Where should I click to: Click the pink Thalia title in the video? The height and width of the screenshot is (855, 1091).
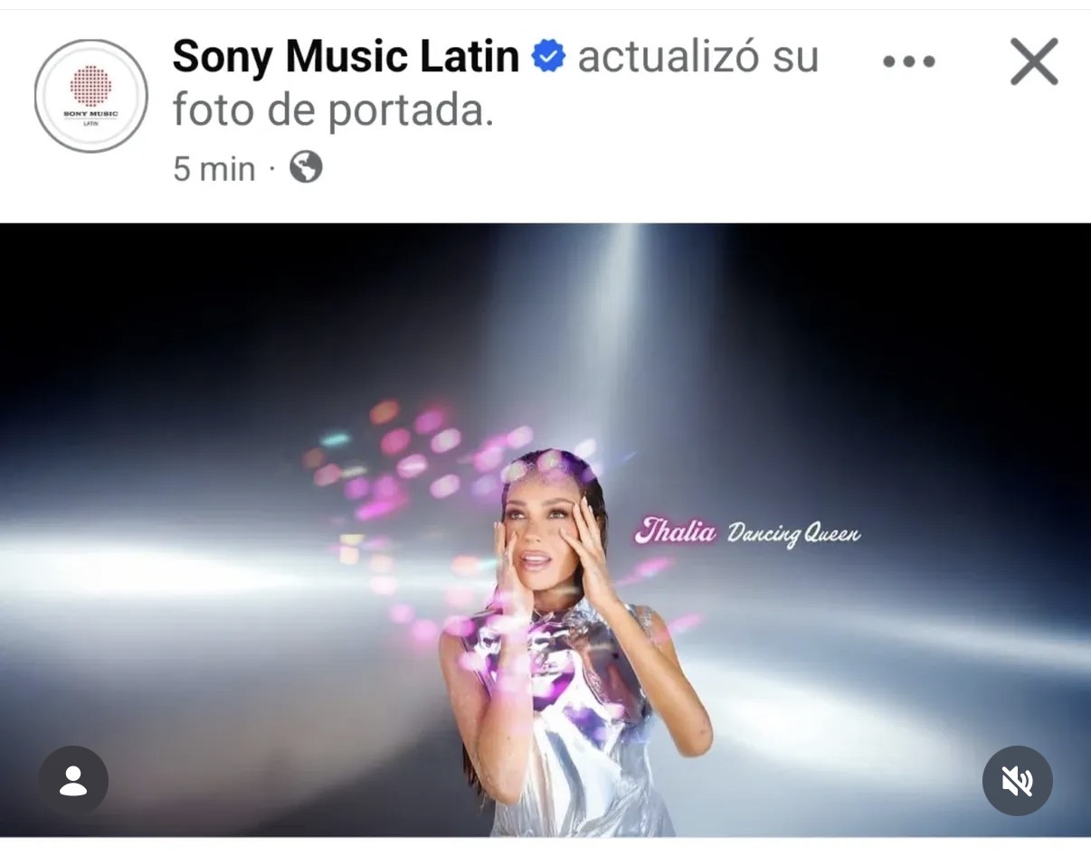(x=676, y=531)
